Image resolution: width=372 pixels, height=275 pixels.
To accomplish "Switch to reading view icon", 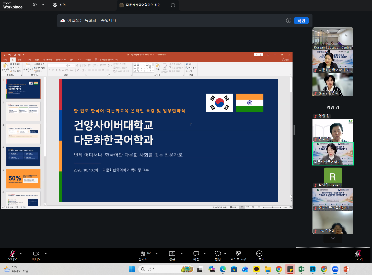I will pos(253,207).
